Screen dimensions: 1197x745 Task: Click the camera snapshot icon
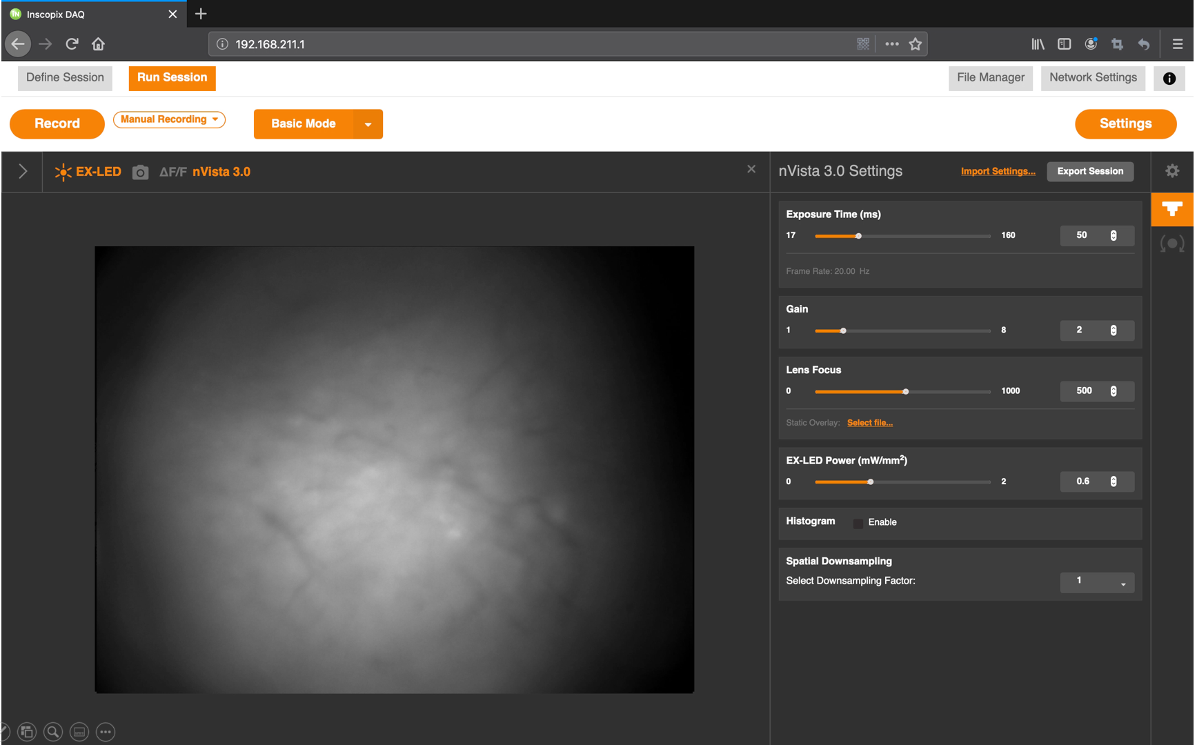140,172
